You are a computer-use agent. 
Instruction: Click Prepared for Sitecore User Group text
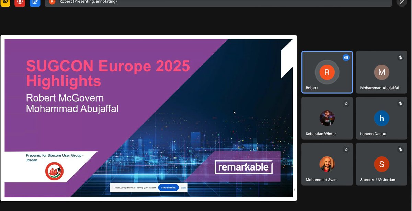[55, 158]
